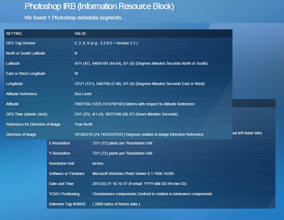Click the YCbCr Positioning row label
284x220 pixels.
(64, 194)
